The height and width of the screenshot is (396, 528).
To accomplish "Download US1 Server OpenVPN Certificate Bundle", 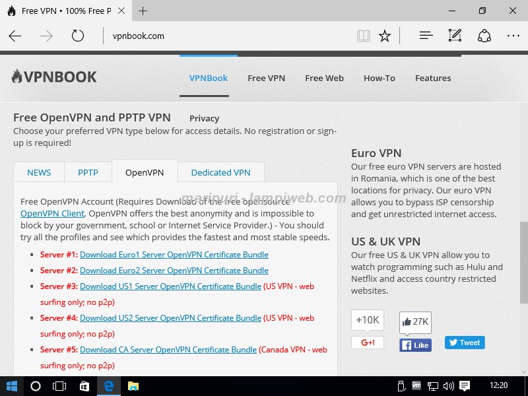I will pyautogui.click(x=170, y=286).
